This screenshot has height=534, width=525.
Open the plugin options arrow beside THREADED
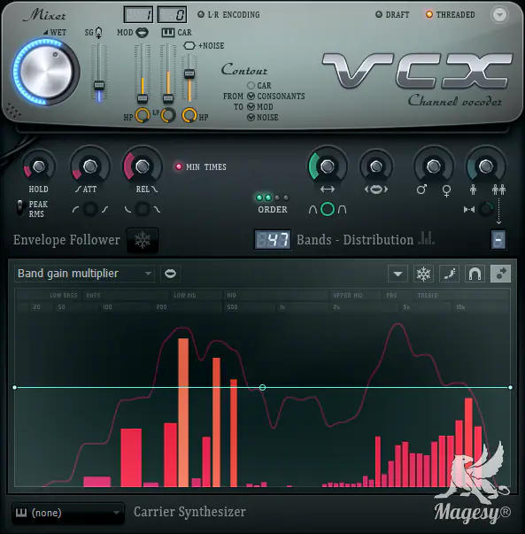[499, 15]
